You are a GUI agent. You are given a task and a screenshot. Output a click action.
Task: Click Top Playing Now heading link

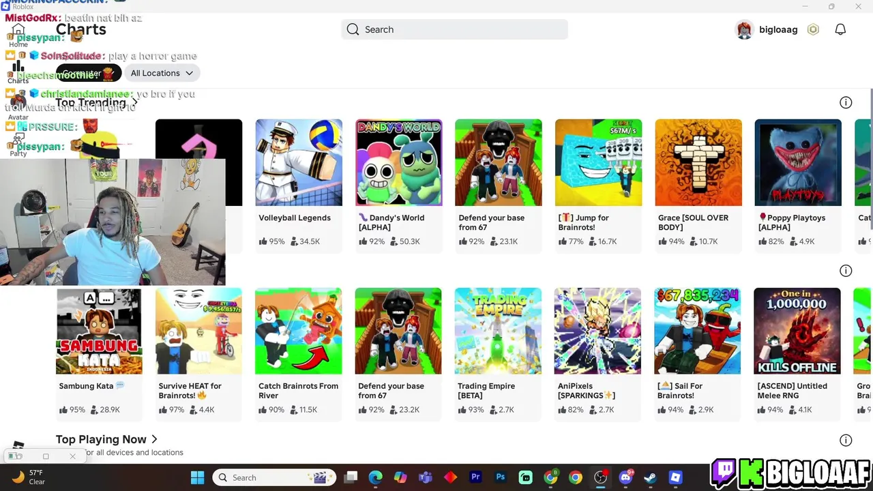point(101,439)
